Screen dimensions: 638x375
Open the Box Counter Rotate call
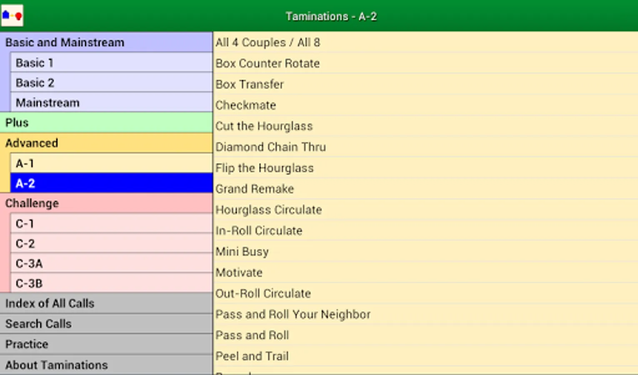point(426,63)
